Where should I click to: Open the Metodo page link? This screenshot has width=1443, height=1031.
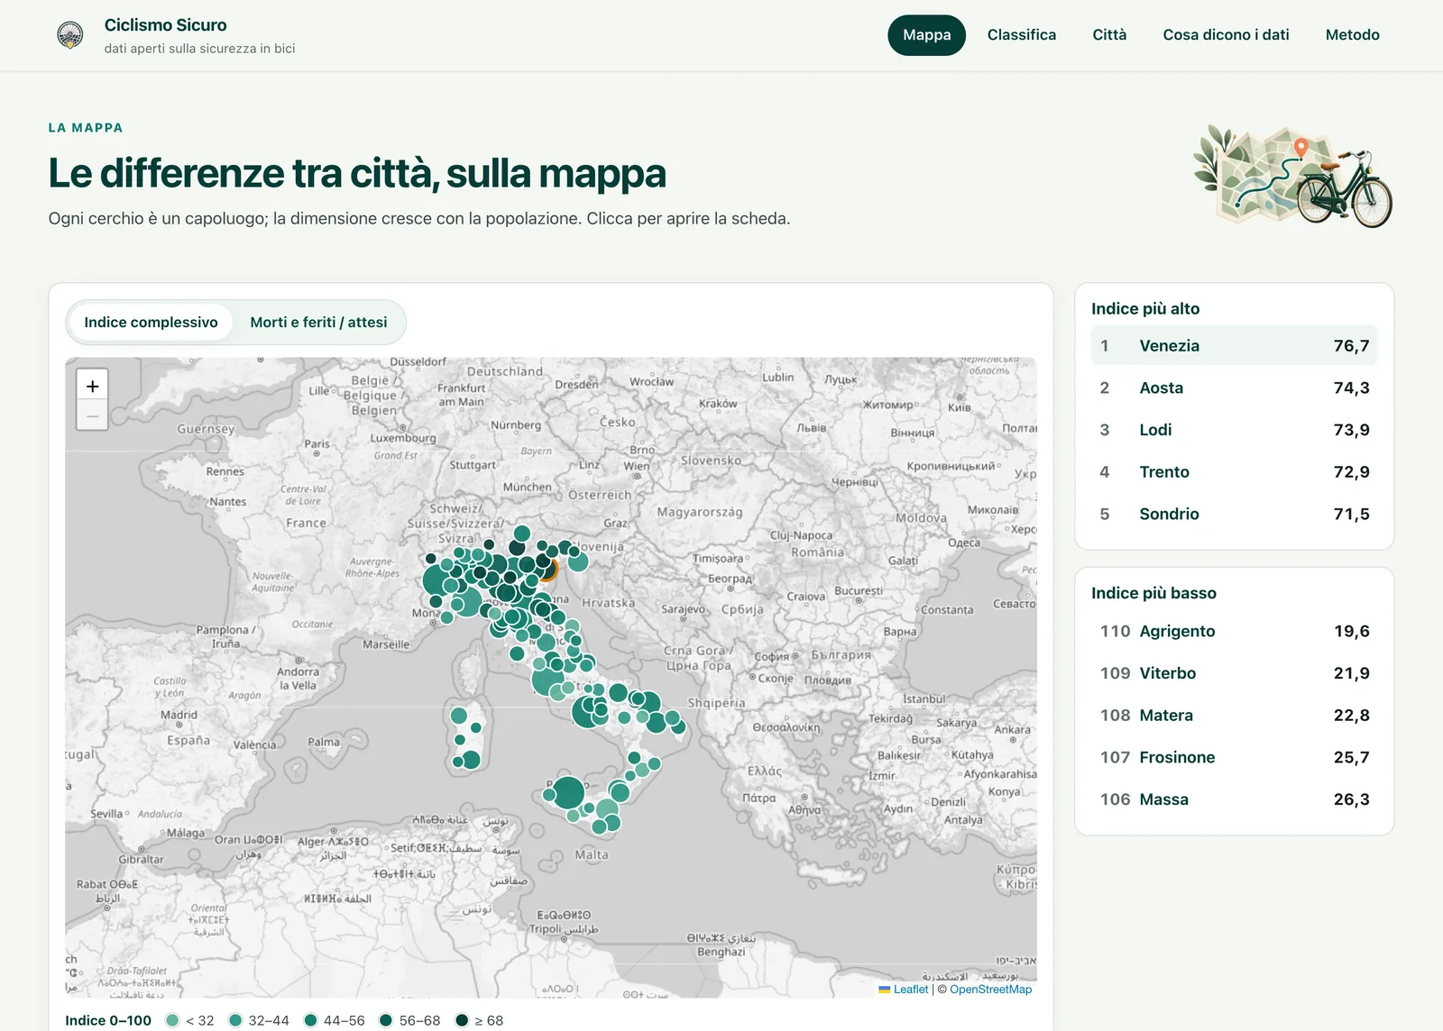click(x=1352, y=35)
